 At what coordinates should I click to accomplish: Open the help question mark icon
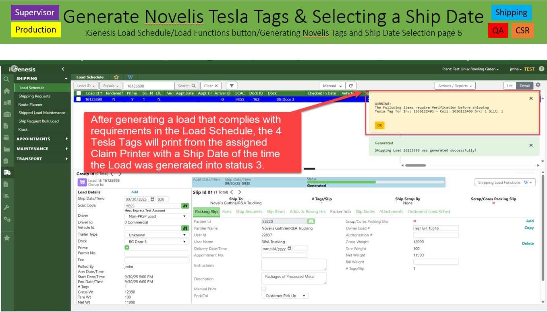coord(541,69)
